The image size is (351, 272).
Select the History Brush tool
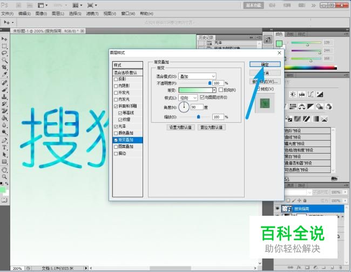[4, 104]
